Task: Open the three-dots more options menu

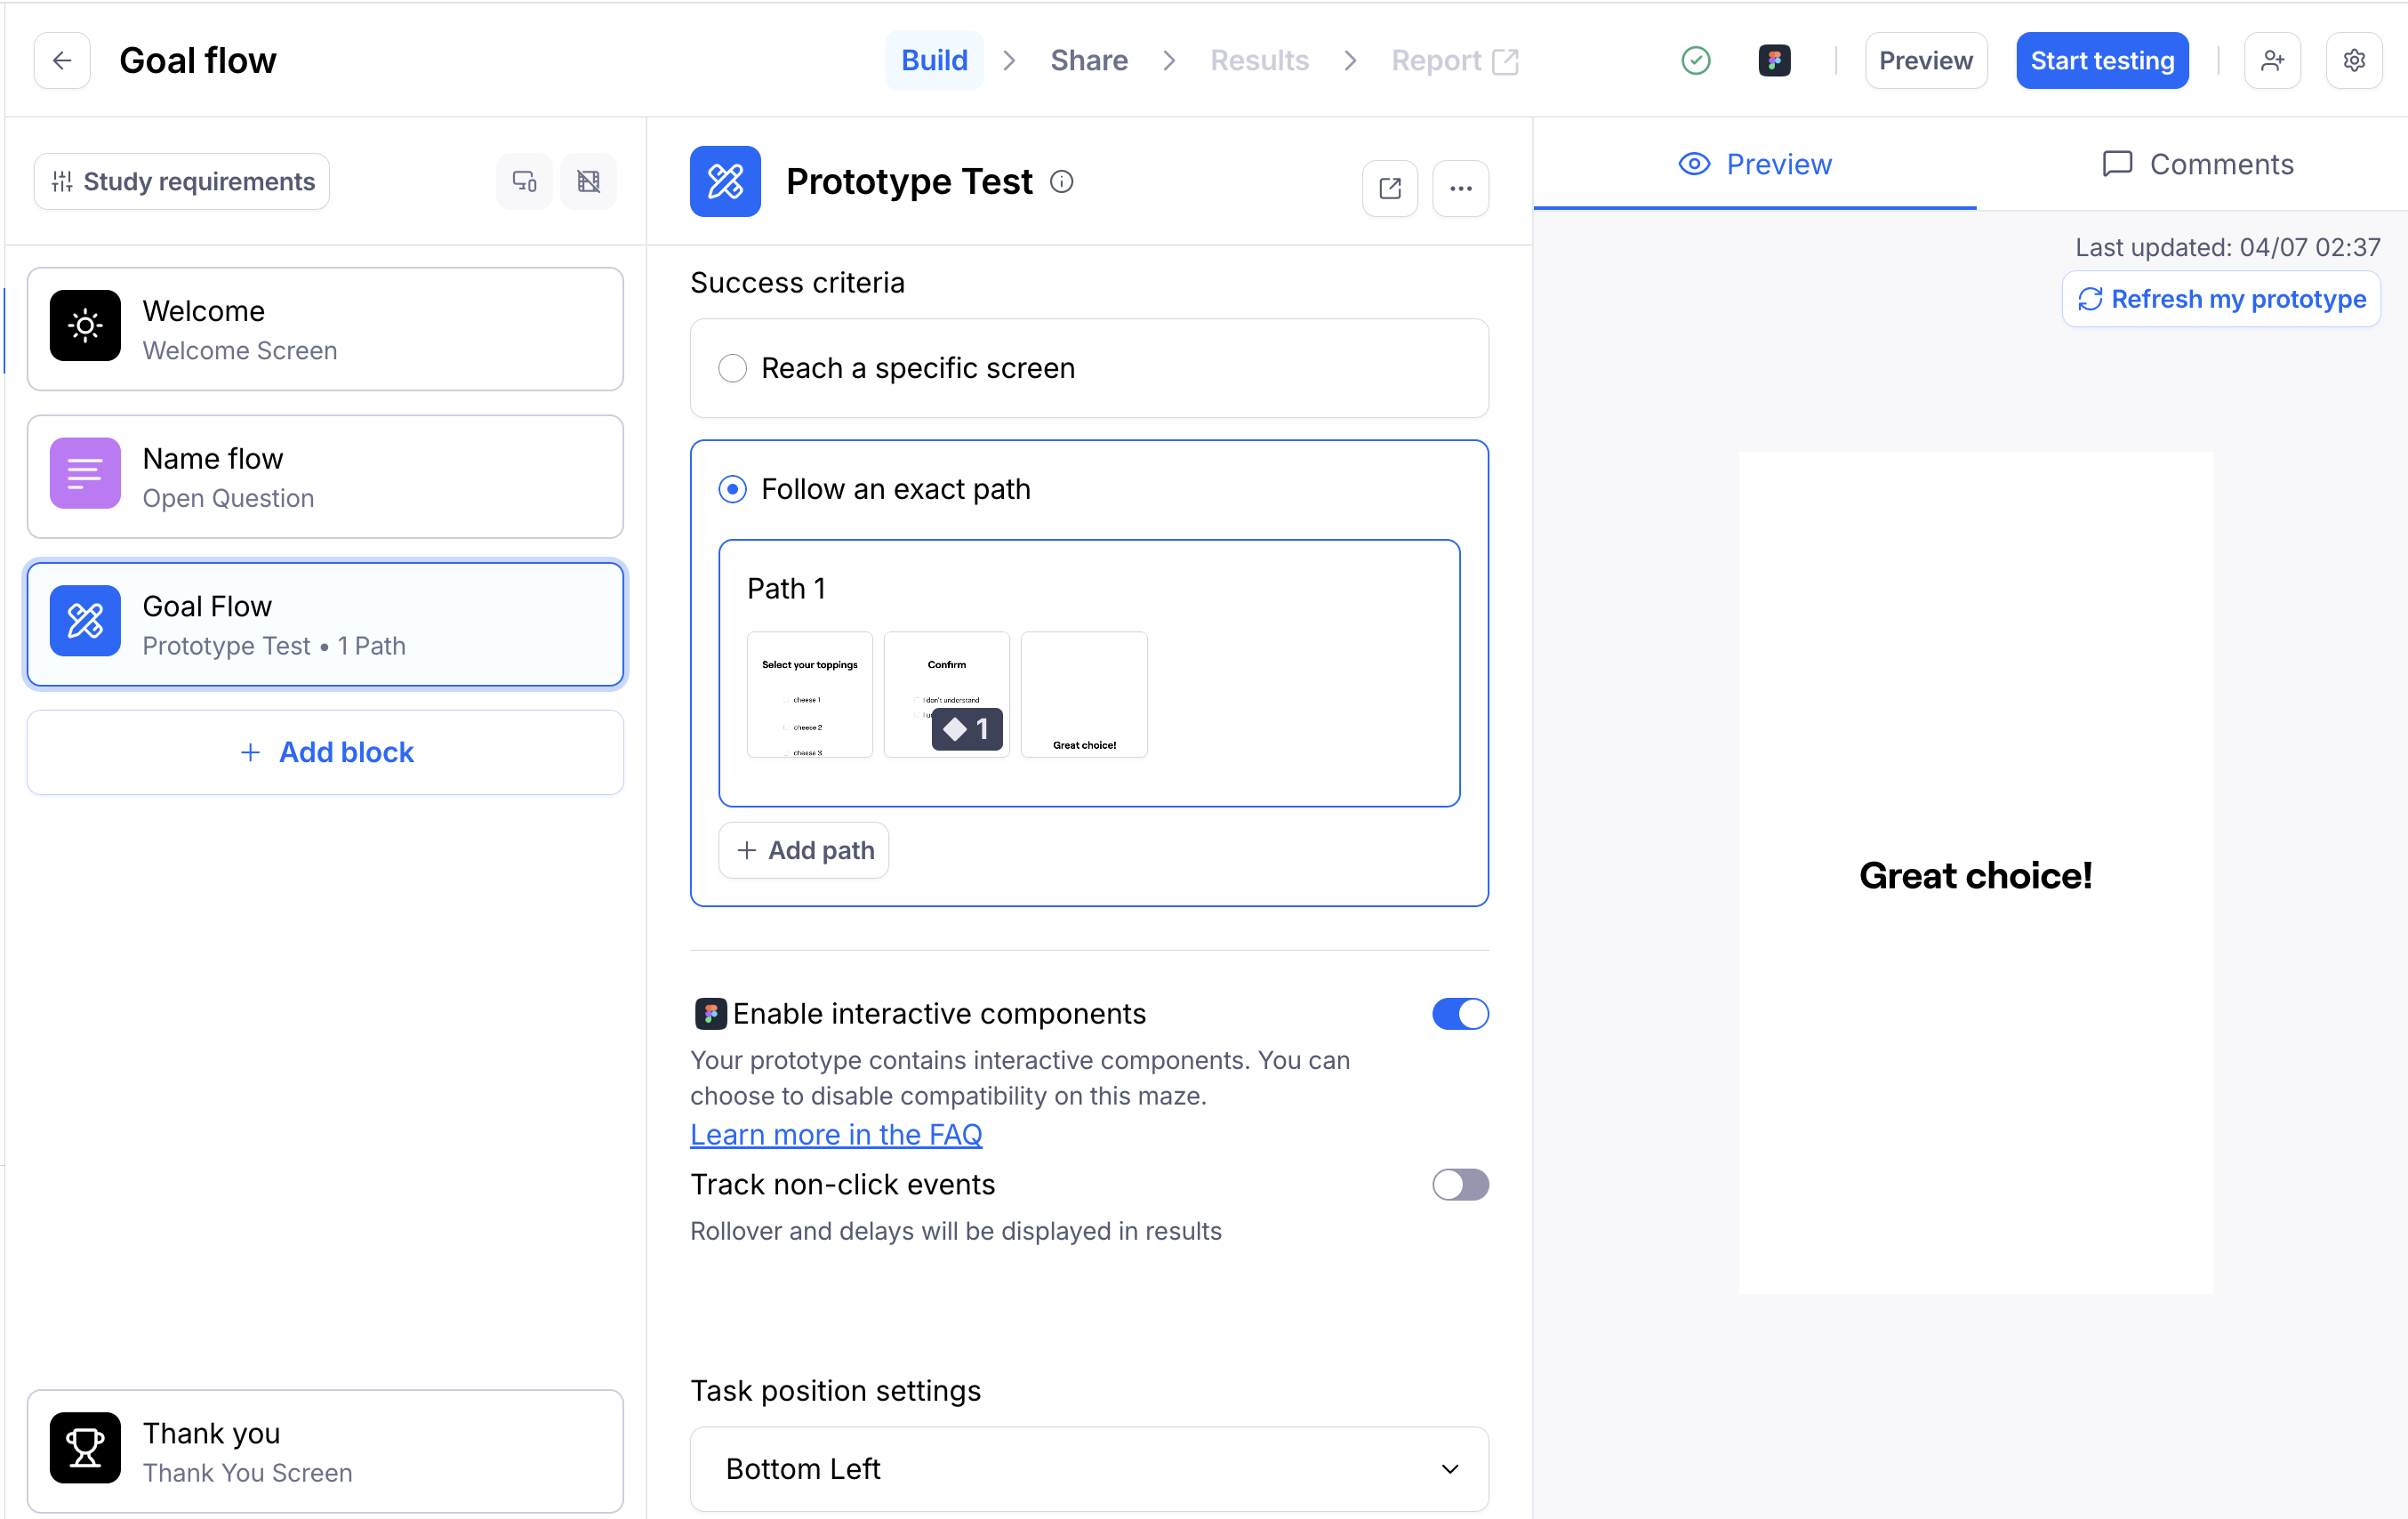Action: pyautogui.click(x=1460, y=188)
